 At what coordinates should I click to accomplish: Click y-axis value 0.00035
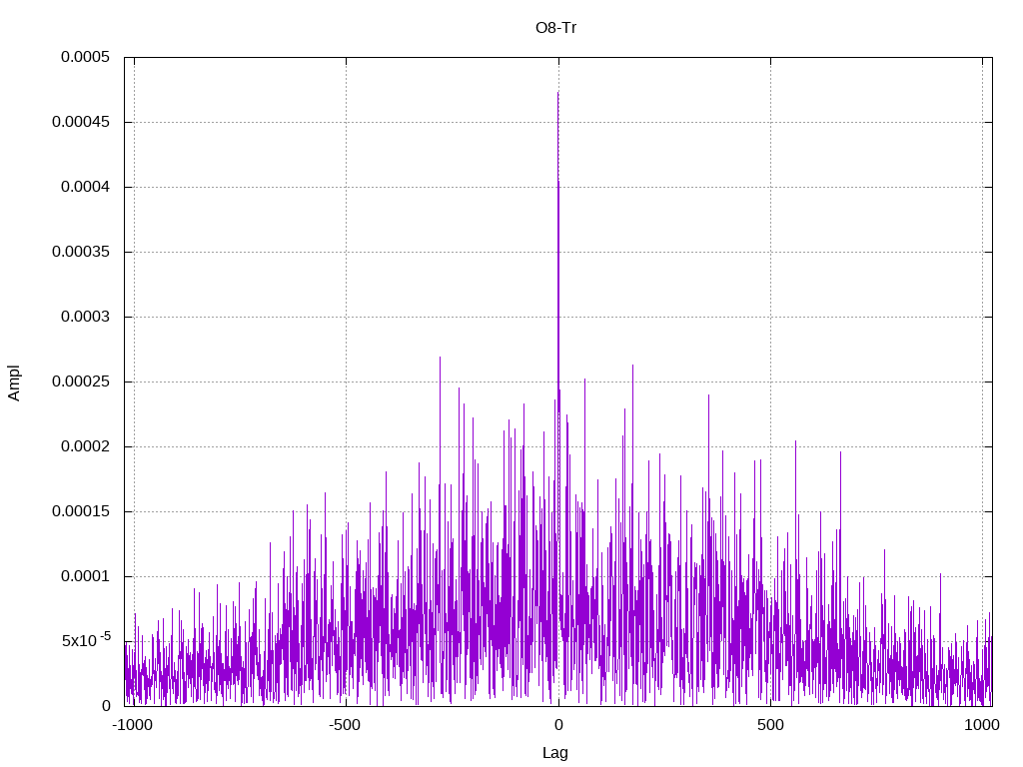(81, 252)
